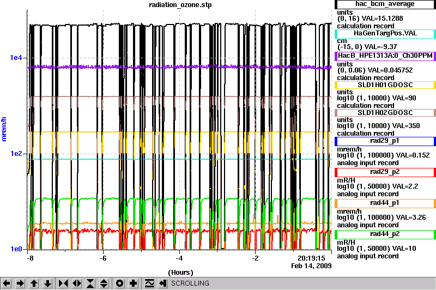Select the hac_bcm_average legend entry
This screenshot has width=436, height=290.
pyautogui.click(x=385, y=4)
